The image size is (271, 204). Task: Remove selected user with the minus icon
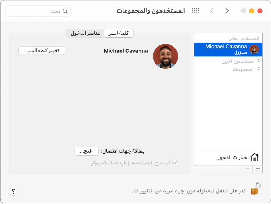point(247,169)
